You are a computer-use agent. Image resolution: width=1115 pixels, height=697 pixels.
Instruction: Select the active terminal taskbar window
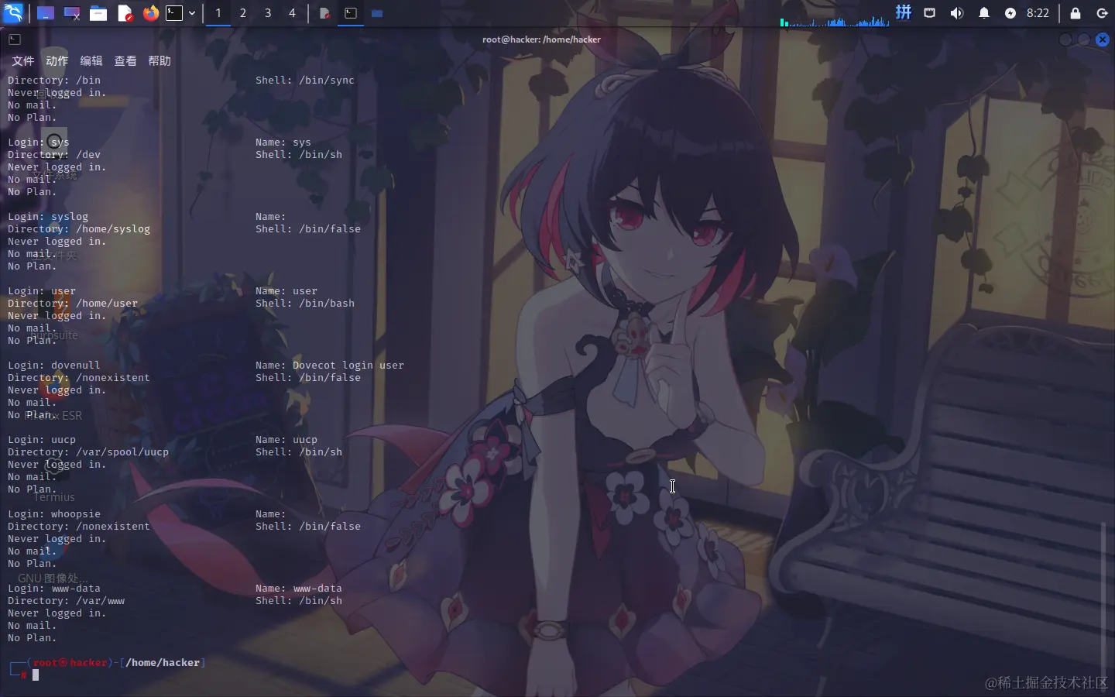point(351,13)
